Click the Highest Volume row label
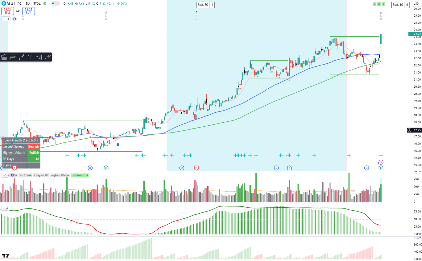422x261 pixels. (14, 153)
